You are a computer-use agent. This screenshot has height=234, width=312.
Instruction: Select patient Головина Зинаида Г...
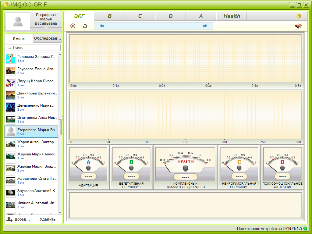[x=31, y=58]
